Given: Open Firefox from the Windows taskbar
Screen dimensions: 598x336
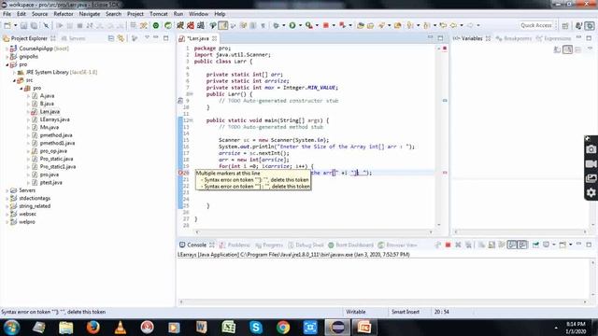Looking at the screenshot, I should (x=93, y=328).
